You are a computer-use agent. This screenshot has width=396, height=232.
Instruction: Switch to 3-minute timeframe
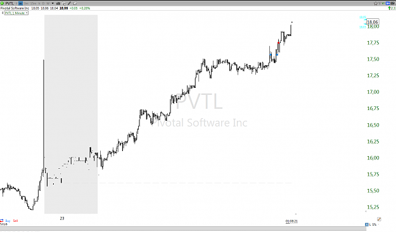(26, 4)
